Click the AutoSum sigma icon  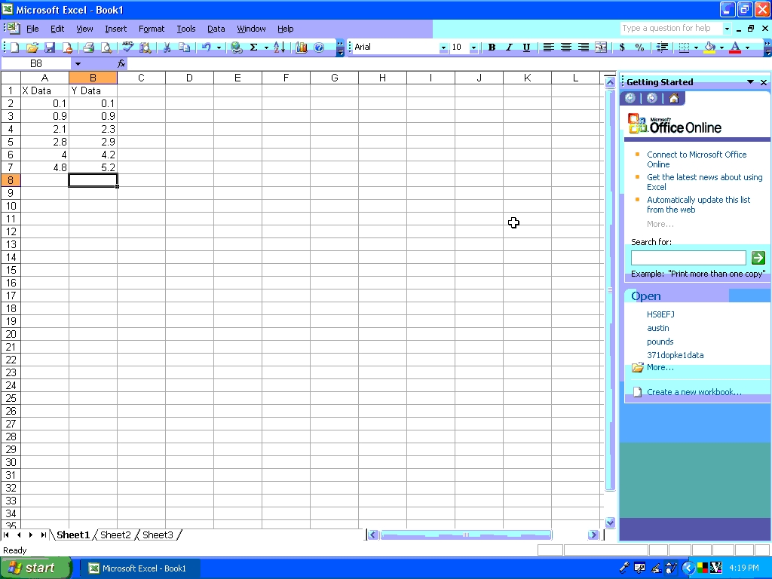253,47
